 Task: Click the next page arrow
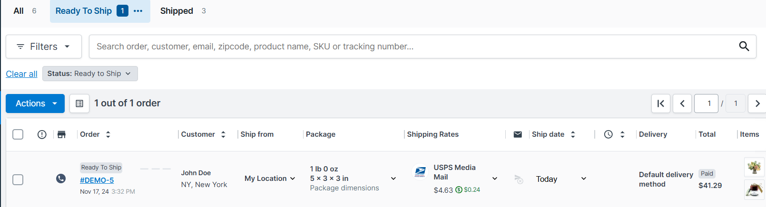(x=757, y=103)
